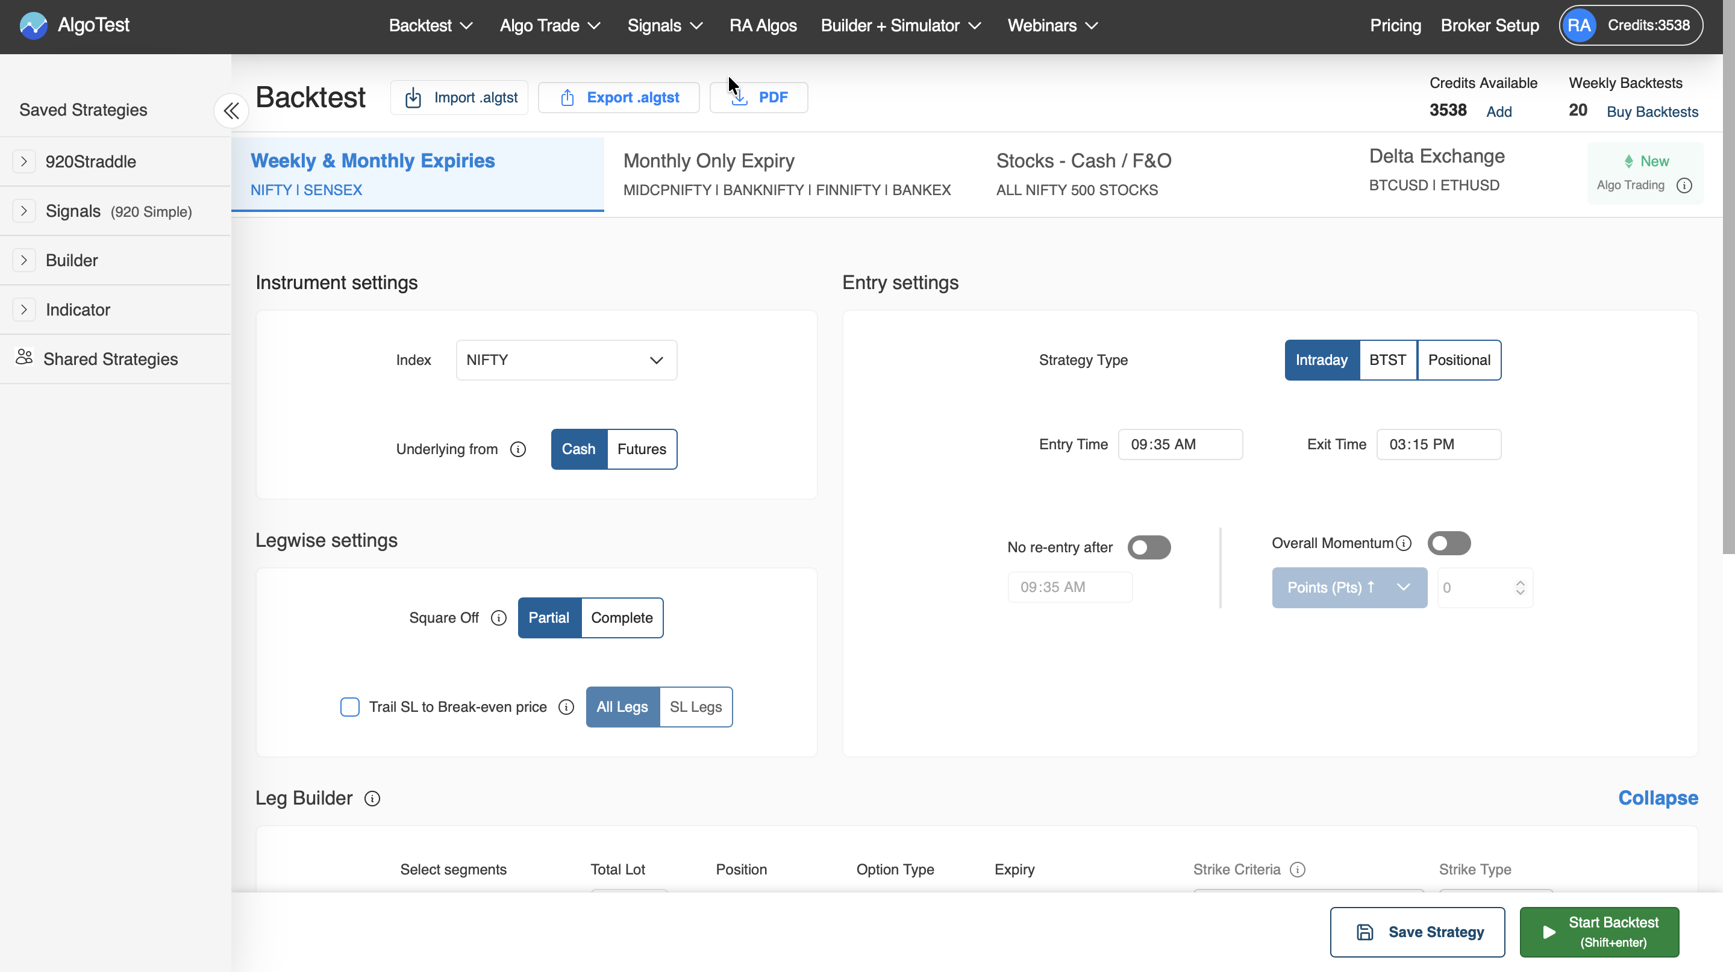Click momentum value stepper arrows

[x=1520, y=588]
